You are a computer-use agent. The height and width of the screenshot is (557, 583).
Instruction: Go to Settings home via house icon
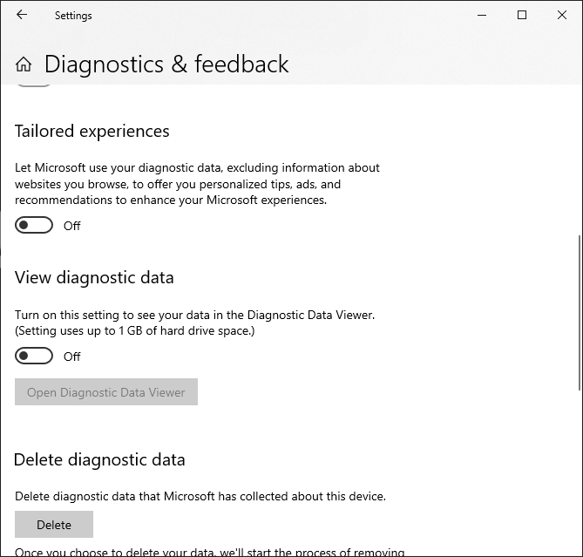[24, 65]
